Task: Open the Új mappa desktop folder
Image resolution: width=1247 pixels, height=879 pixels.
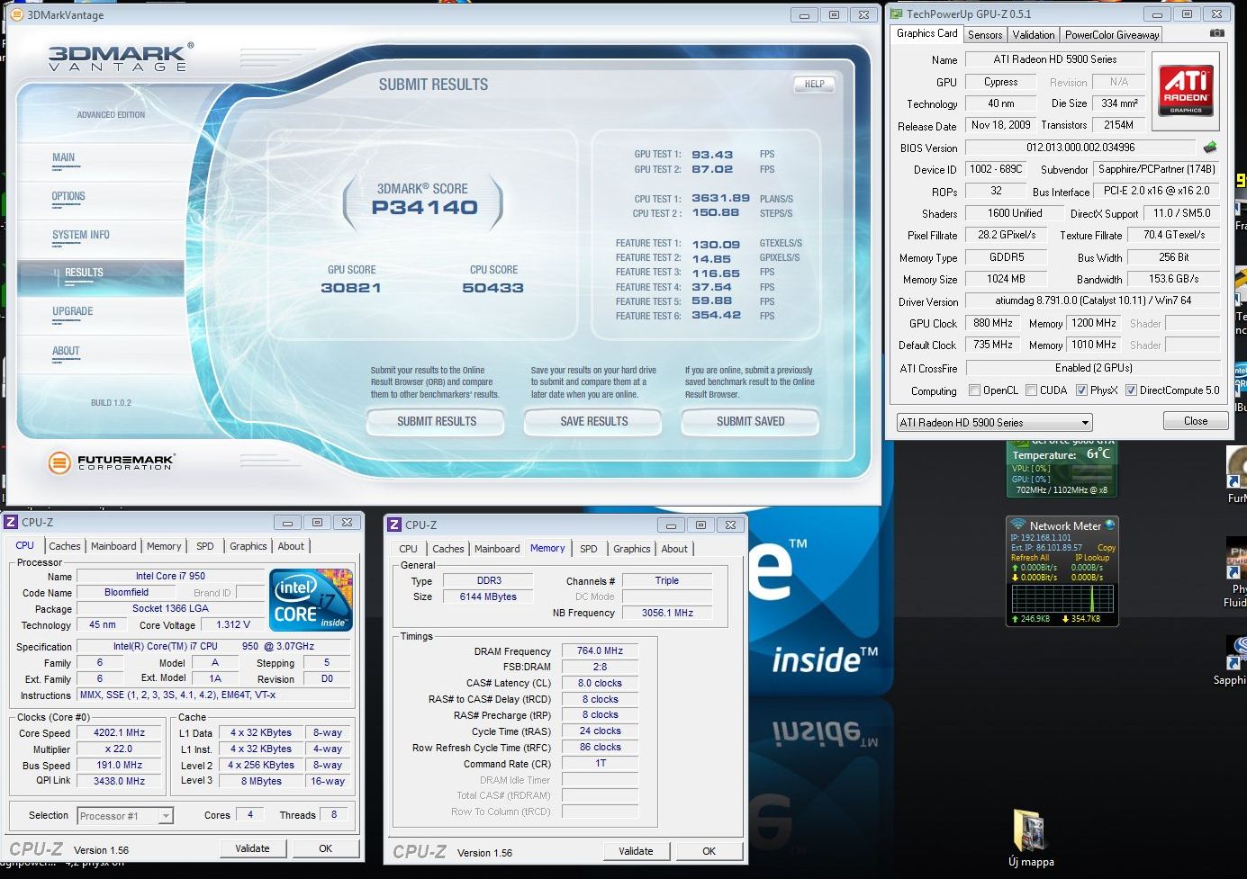Action: 1031,839
